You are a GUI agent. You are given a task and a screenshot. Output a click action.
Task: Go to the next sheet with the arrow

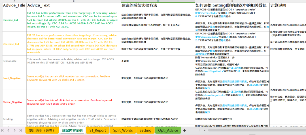coord(14,130)
